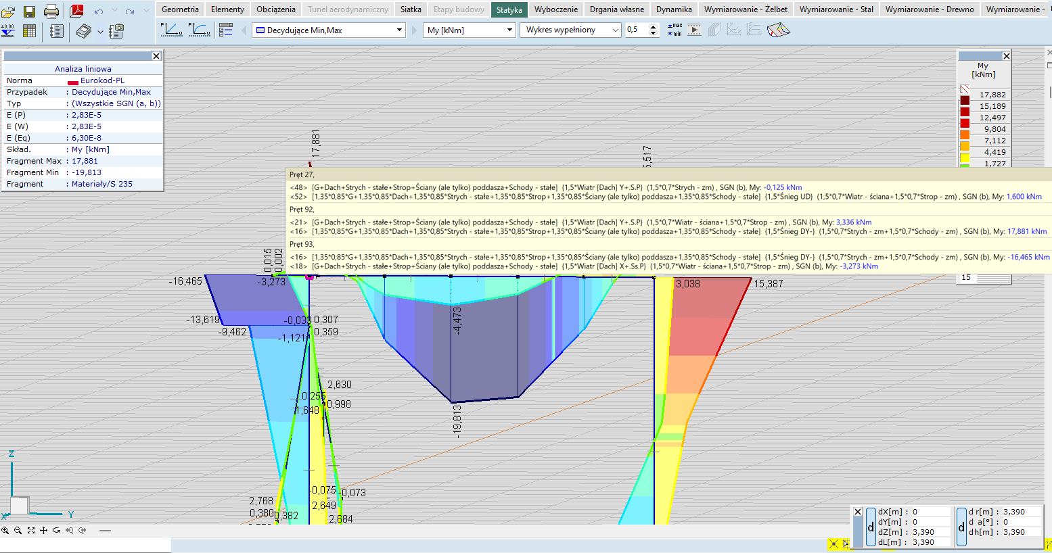Open the Decydujące Min,Max case dropdown
Image resolution: width=1052 pixels, height=553 pixels.
pyautogui.click(x=399, y=30)
